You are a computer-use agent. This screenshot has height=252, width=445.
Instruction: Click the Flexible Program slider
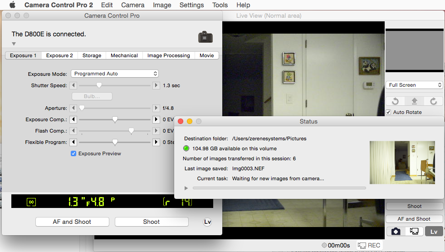[115, 142]
